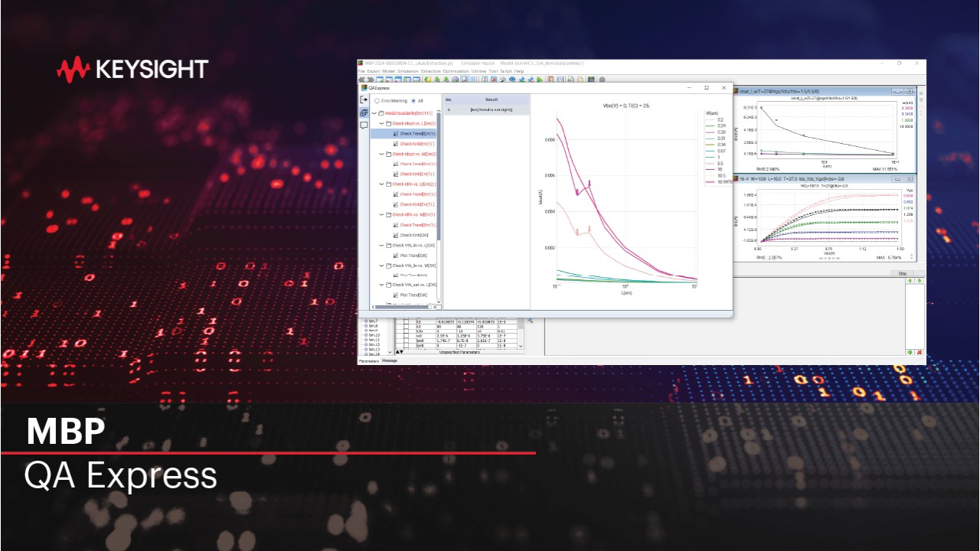Collapse the Check Vth_lin vs. L node

pyautogui.click(x=381, y=246)
